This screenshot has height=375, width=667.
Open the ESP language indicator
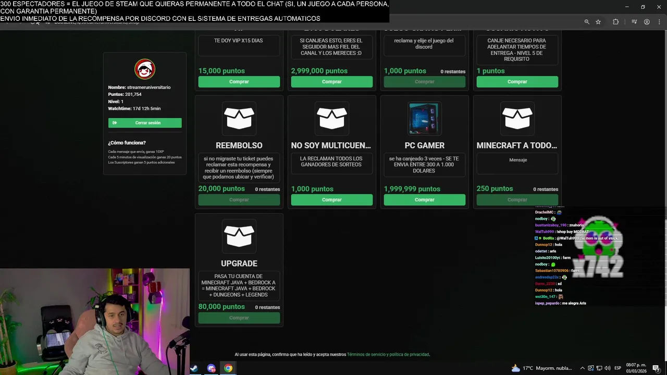pos(617,368)
